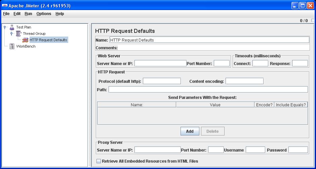Click the Proxy Server Username field

[255, 150]
